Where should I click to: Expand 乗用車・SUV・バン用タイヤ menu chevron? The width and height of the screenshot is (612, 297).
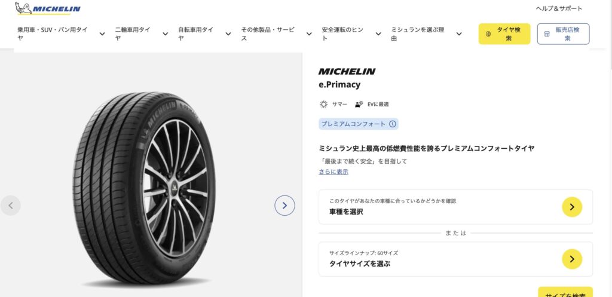coord(102,34)
